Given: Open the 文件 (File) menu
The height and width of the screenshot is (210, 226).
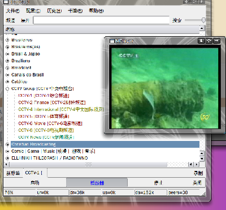Looking at the screenshot, I should 12,11.
